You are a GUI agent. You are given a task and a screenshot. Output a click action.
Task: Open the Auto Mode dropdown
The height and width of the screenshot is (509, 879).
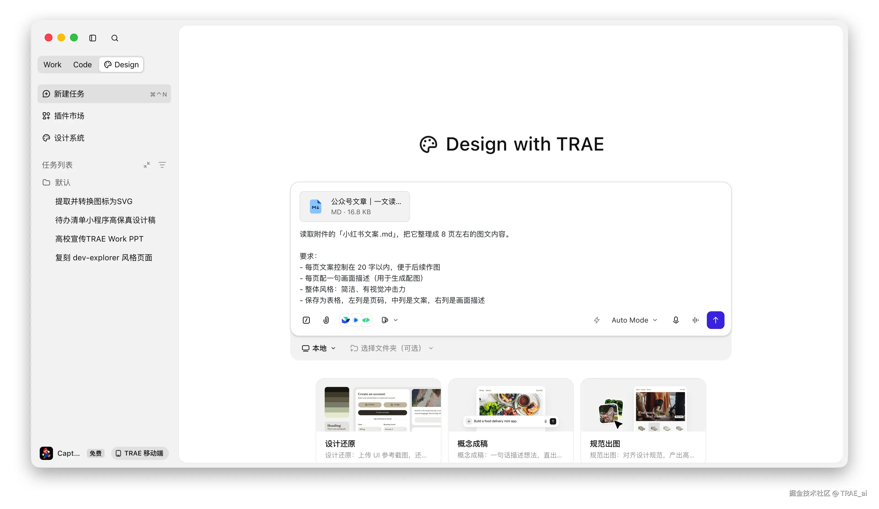634,320
